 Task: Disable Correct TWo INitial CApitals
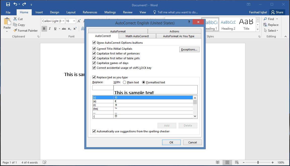coord(94,48)
